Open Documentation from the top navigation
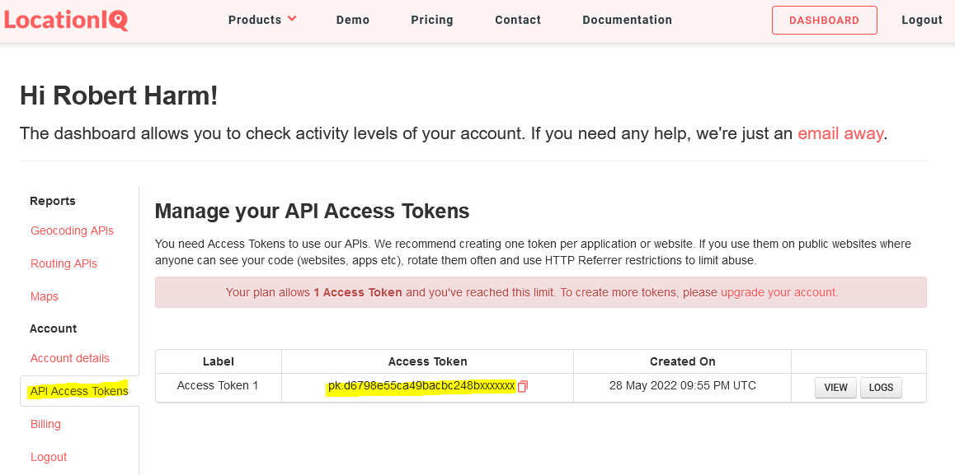955x475 pixels. click(627, 20)
